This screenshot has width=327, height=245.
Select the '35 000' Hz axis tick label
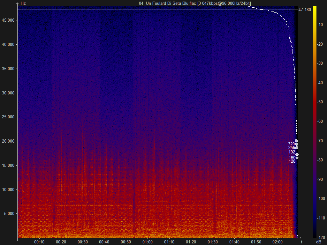pyautogui.click(x=8, y=69)
